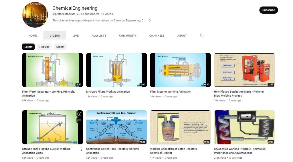Click the ChemicalEngineering channel avatar
The width and height of the screenshot is (293, 162).
click(35, 15)
